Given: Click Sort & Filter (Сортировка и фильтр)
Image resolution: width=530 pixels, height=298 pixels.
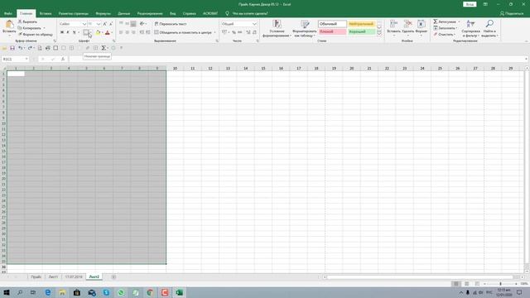Looking at the screenshot, I should [x=470, y=28].
